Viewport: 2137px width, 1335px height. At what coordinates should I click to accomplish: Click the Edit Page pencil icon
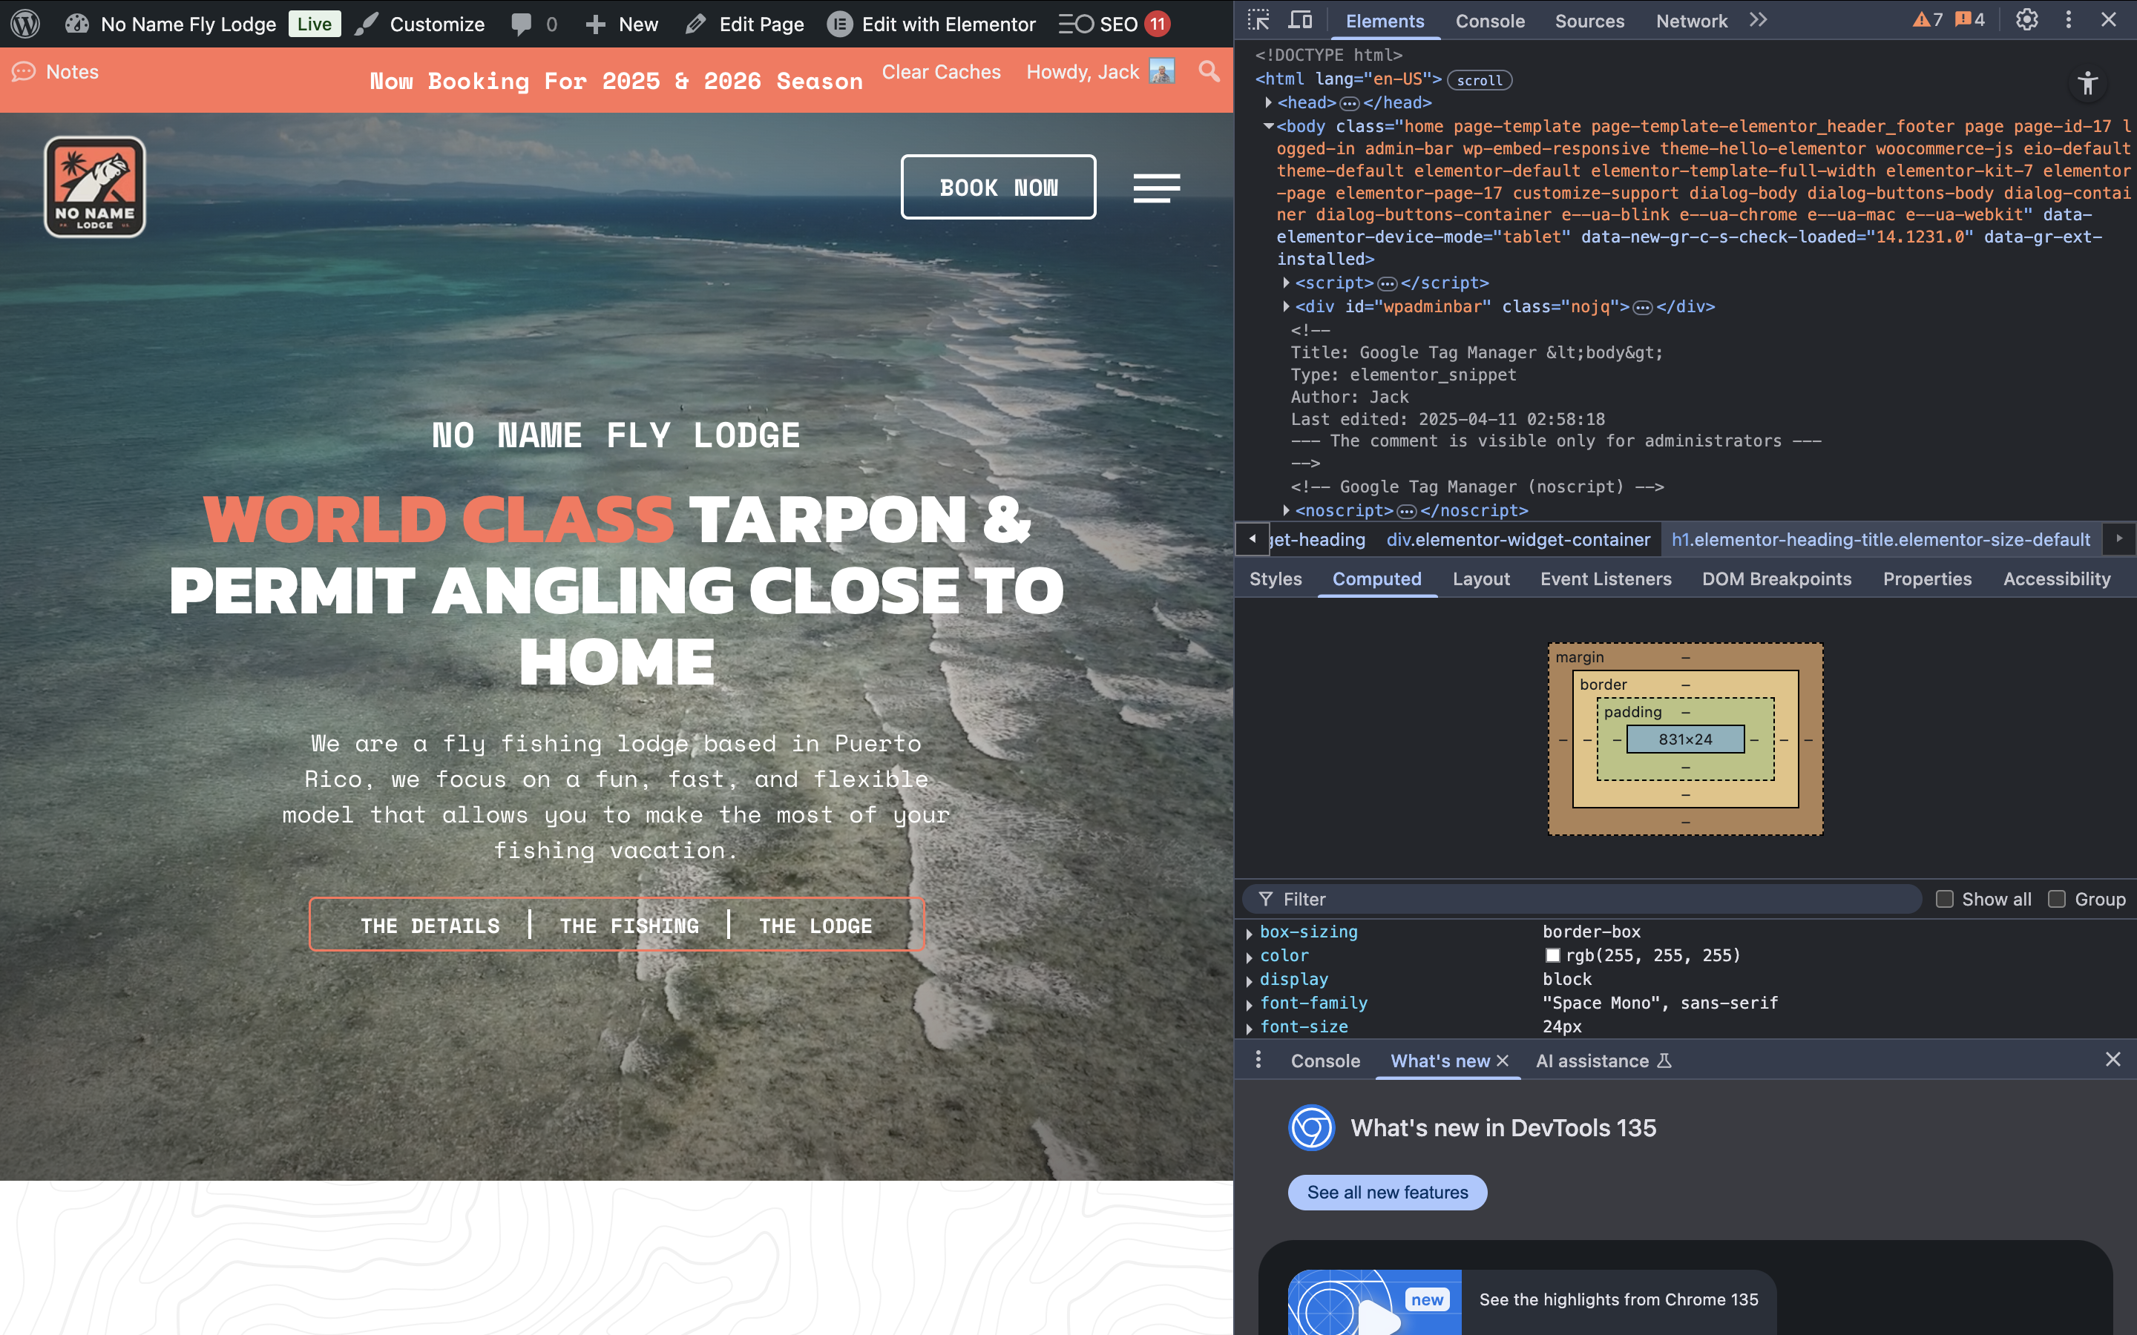click(696, 24)
